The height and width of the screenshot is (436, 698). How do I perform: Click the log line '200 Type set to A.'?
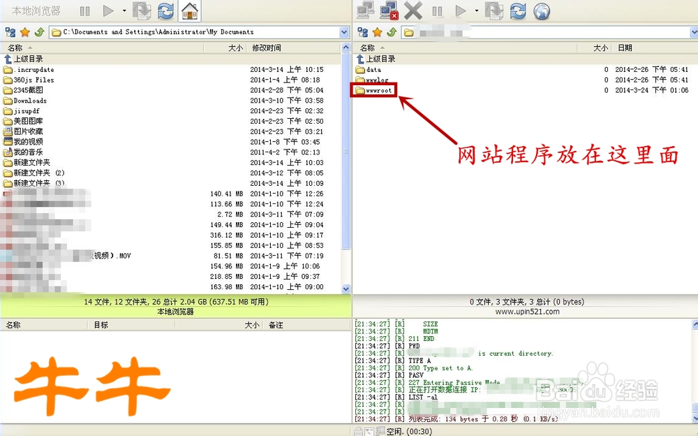click(440, 368)
